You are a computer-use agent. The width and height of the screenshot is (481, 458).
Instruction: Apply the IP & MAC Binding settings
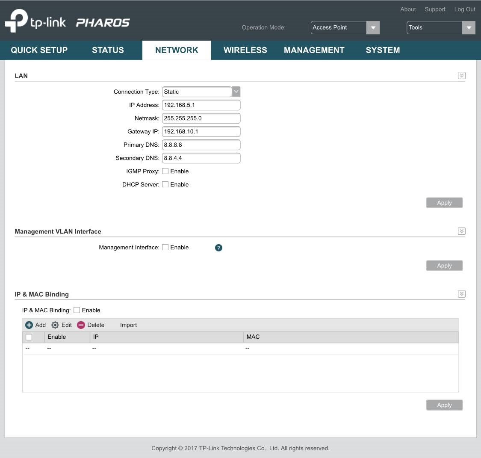(x=445, y=405)
